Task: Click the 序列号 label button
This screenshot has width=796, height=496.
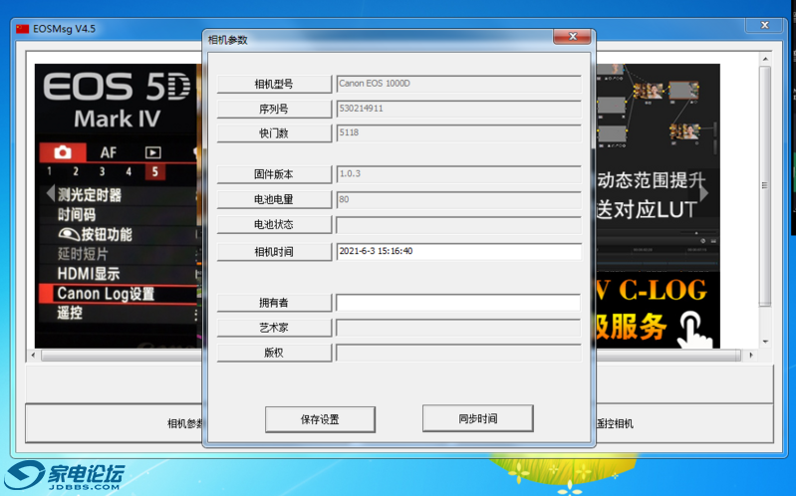Action: (x=274, y=109)
